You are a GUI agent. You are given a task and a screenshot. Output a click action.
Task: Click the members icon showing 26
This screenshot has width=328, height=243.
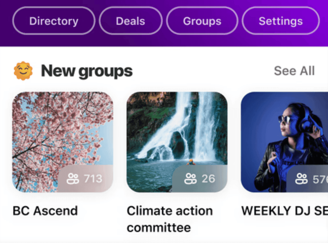click(x=191, y=179)
